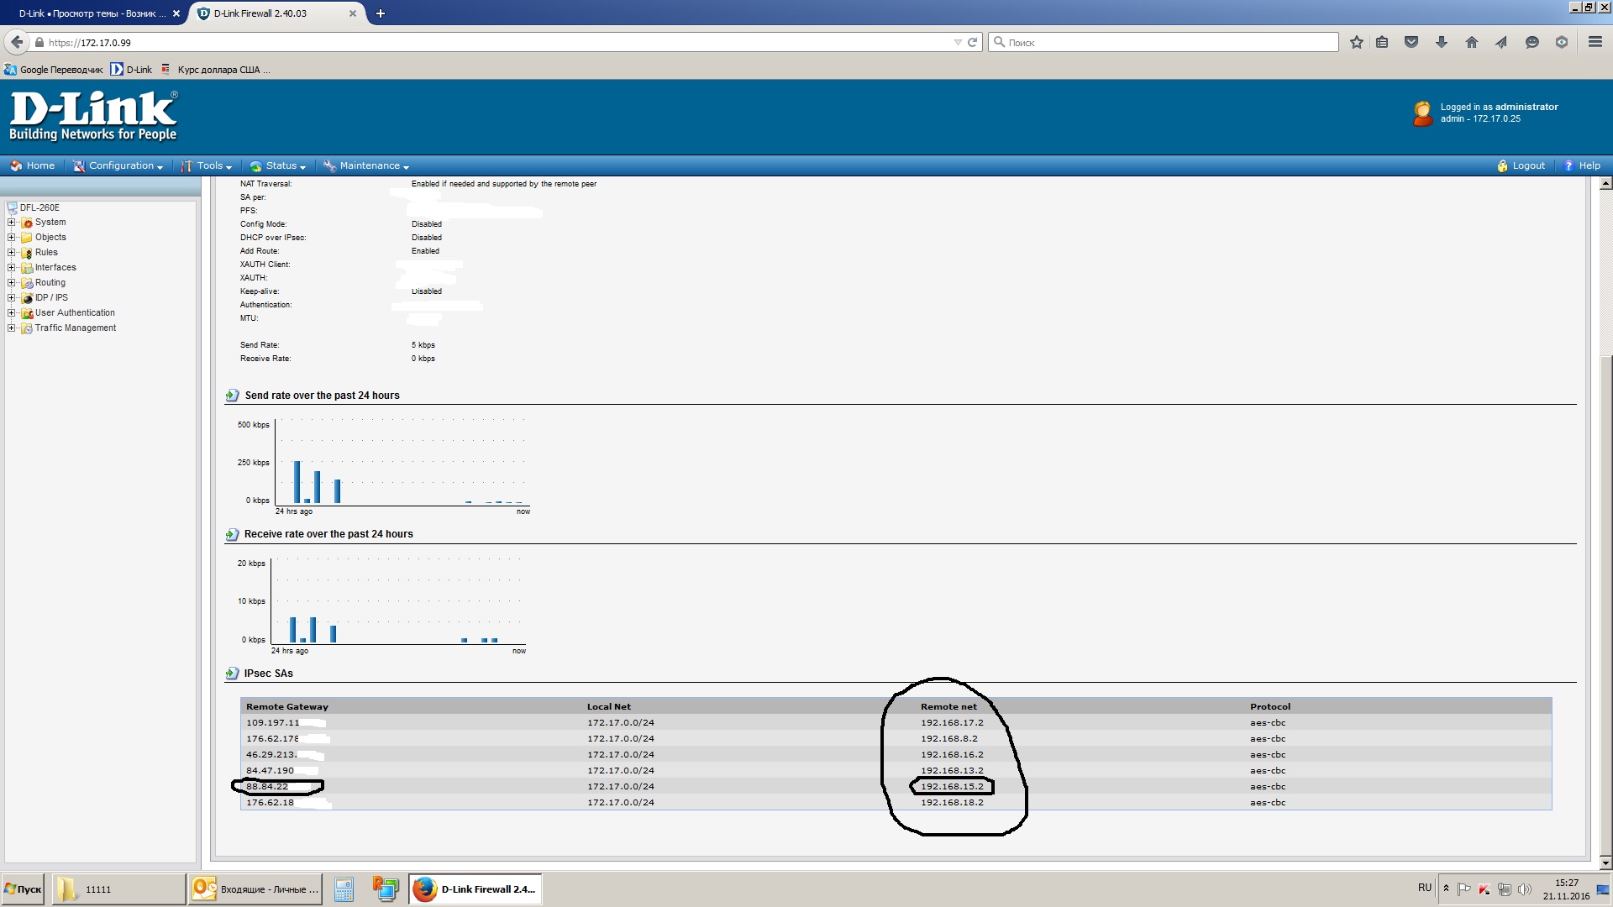The height and width of the screenshot is (907, 1613).
Task: Click the Pocket icon in toolbar
Action: (1411, 42)
